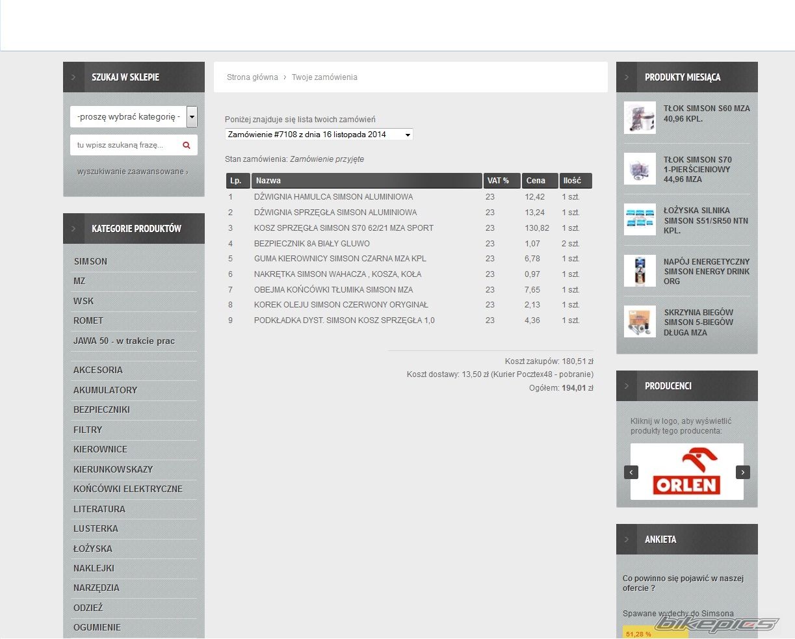
Task: Click the next producer arrow
Action: [743, 473]
